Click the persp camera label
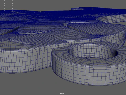126x95 pixels. tap(62, 93)
